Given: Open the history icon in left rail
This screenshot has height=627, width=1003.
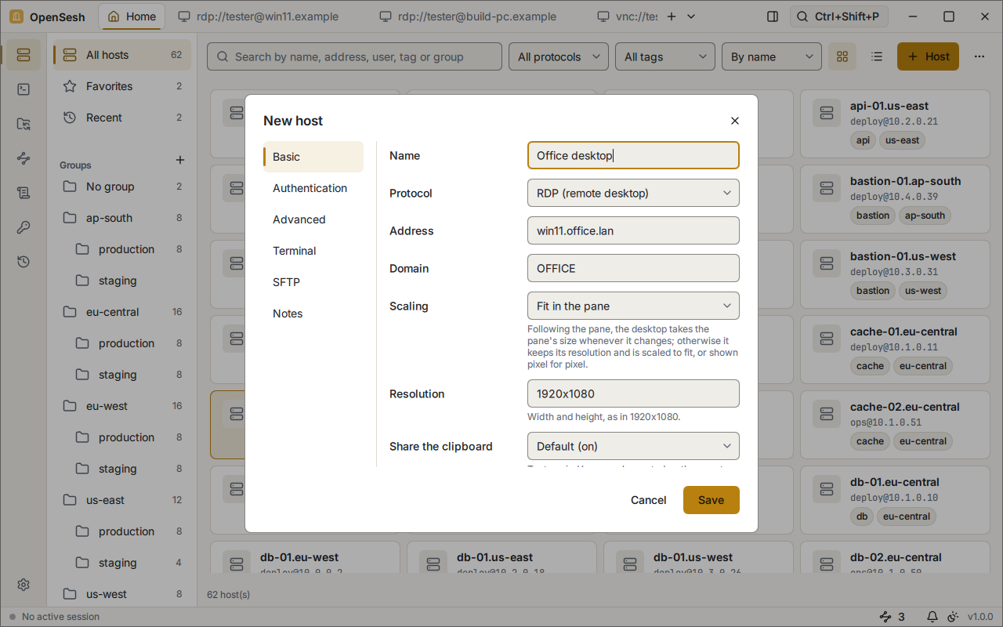Looking at the screenshot, I should 23,262.
